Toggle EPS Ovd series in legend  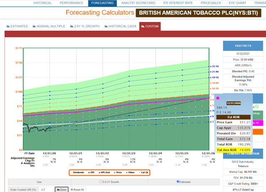tap(104, 172)
